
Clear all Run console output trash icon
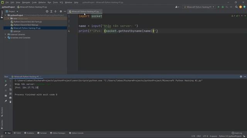tap(10, 102)
